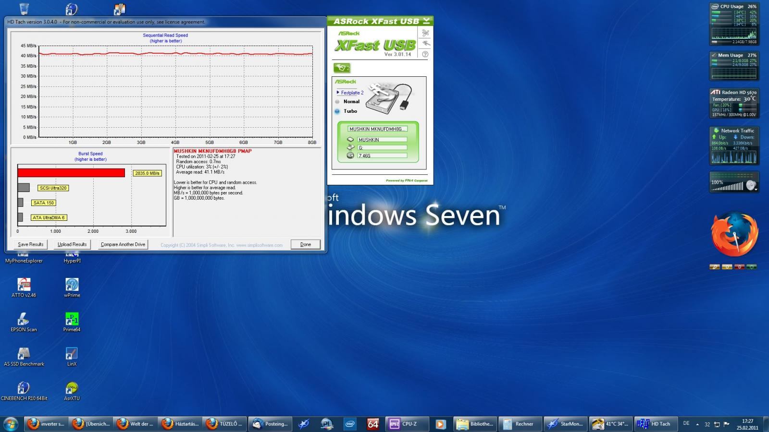
Task: Click the volume label disk icon in XFast USB
Action: 350,140
